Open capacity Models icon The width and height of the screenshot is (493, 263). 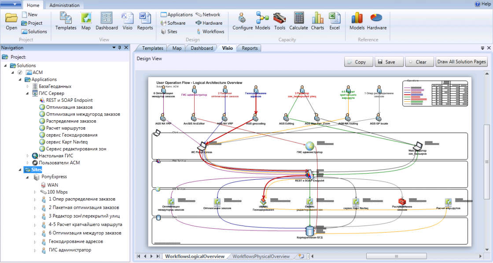tap(262, 22)
